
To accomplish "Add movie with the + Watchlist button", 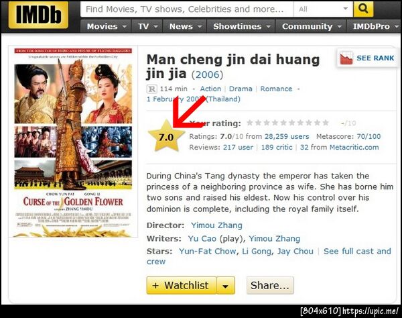I will (182, 285).
